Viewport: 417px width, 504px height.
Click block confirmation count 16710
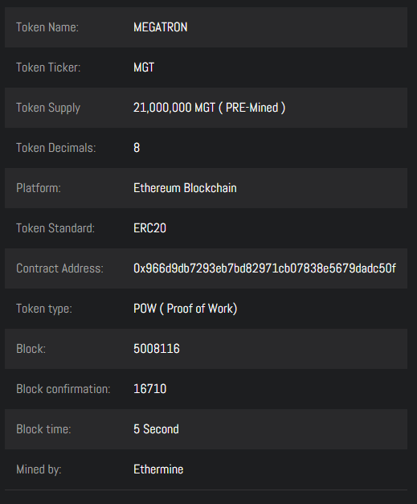tap(150, 389)
